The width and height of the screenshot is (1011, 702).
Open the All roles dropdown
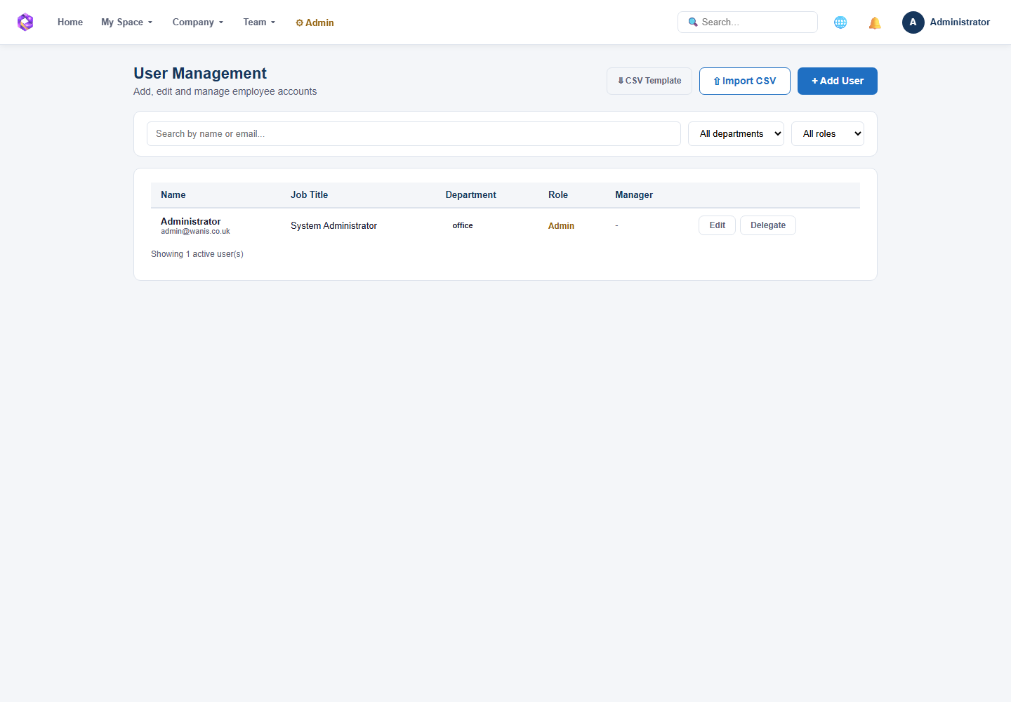828,134
